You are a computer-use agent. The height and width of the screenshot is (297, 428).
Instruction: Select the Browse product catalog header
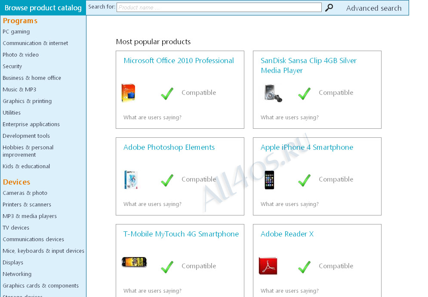click(43, 8)
